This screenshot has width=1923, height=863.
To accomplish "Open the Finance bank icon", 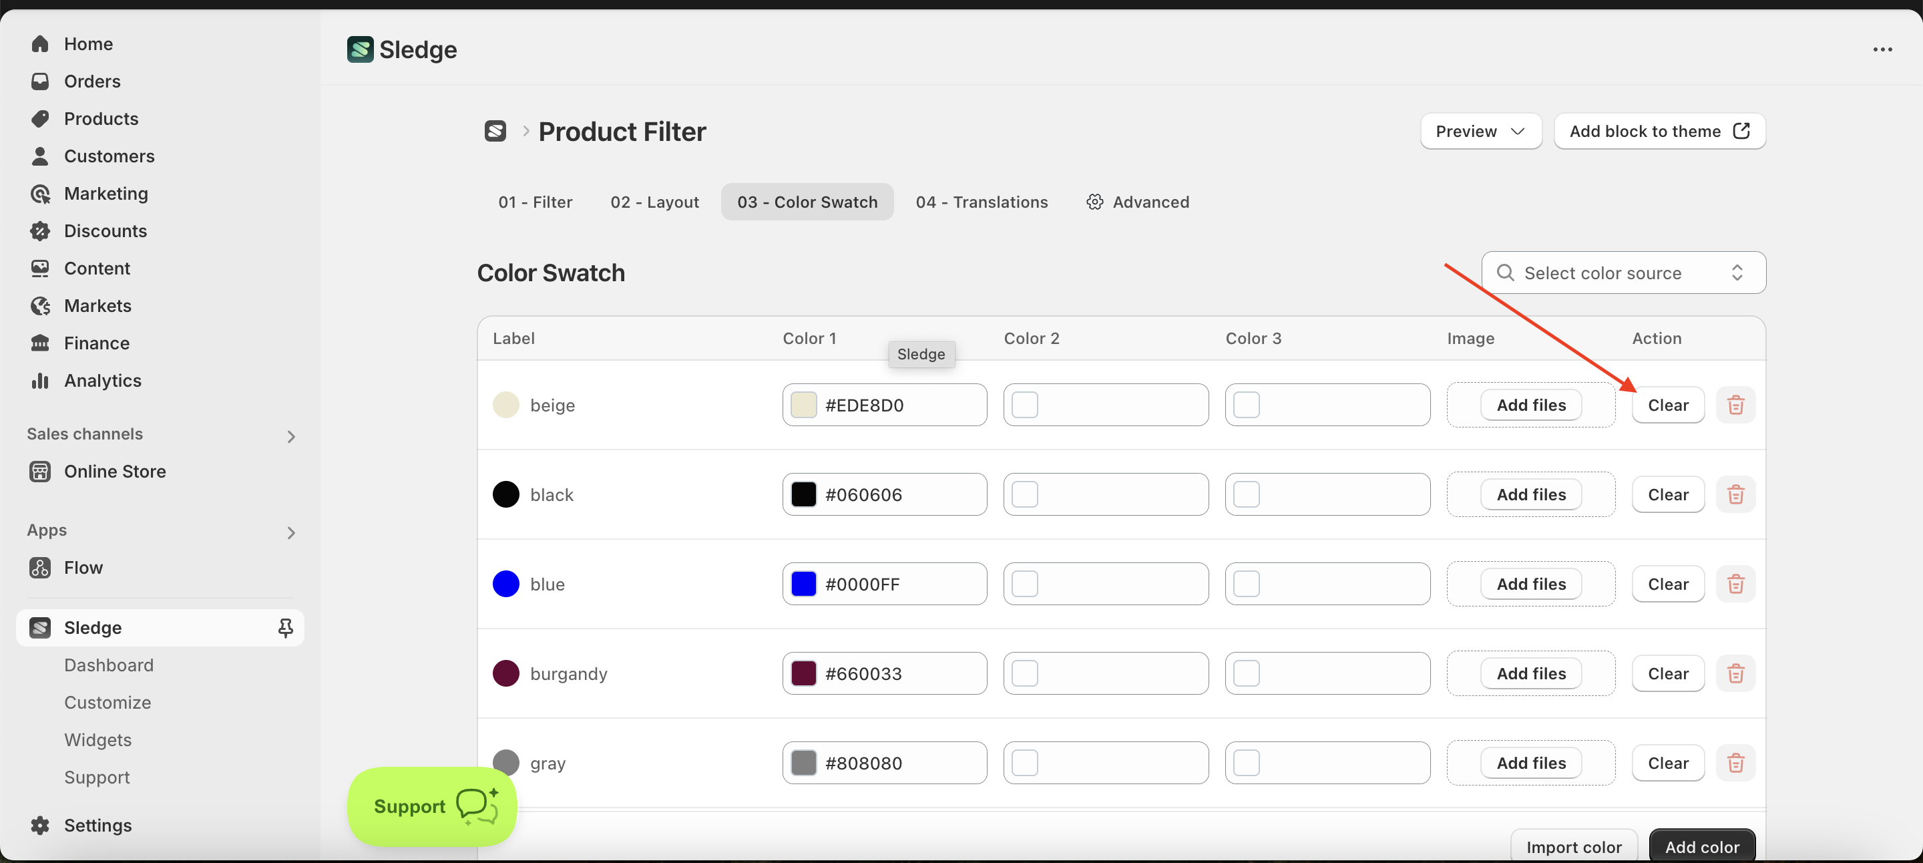I will pos(39,343).
